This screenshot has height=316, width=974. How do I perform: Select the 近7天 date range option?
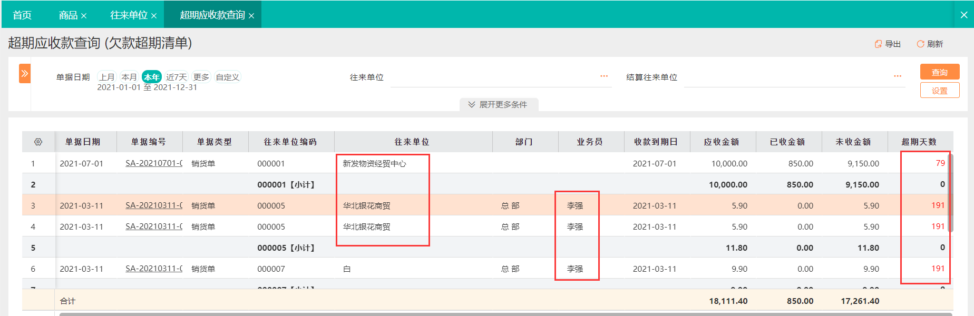[177, 77]
